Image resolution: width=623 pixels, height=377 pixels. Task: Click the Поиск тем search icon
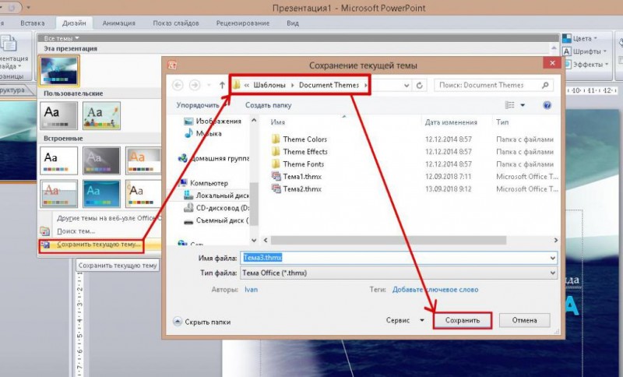(44, 231)
